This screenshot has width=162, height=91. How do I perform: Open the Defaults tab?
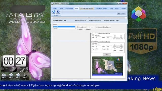pos(123,8)
